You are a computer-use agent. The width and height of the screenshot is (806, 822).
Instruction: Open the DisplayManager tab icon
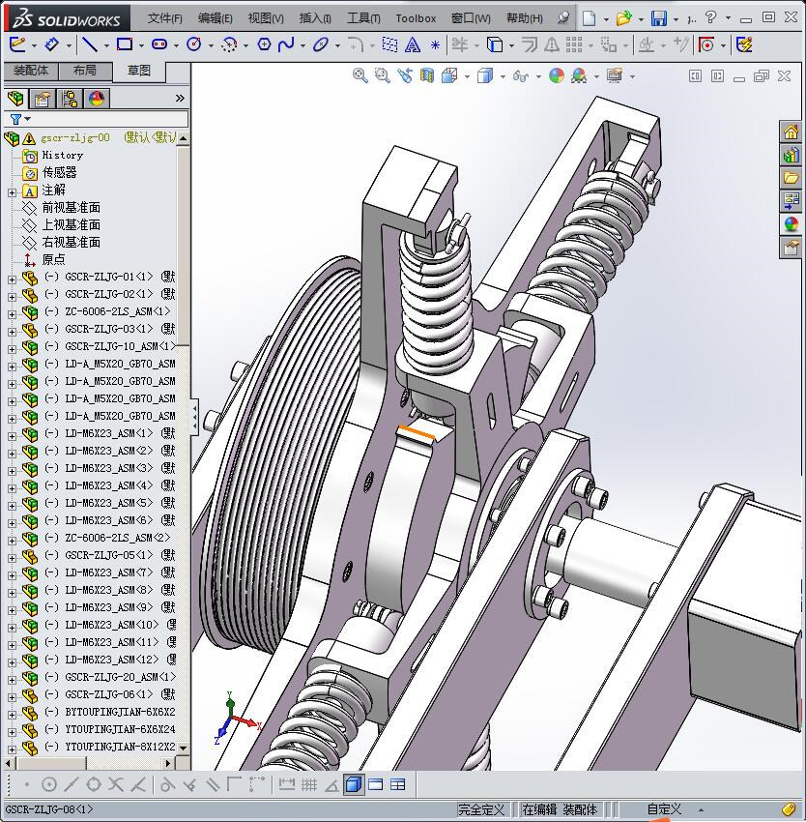tap(97, 98)
